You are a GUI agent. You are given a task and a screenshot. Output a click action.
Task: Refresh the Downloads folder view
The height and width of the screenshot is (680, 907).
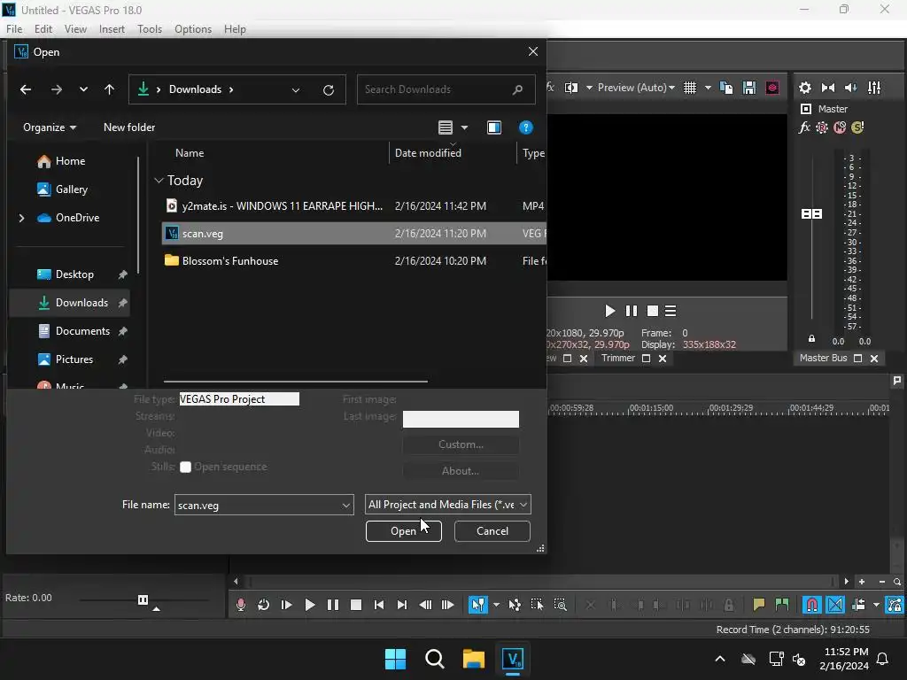(x=328, y=89)
